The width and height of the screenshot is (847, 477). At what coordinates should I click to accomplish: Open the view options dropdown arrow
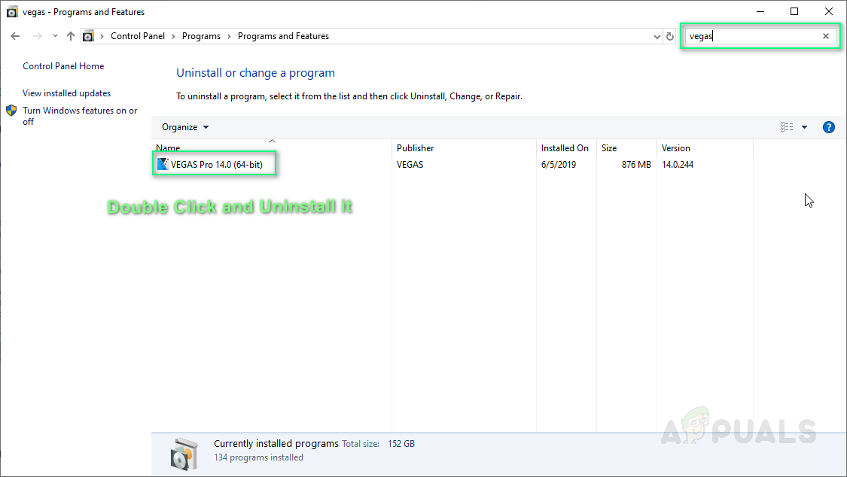(x=804, y=127)
